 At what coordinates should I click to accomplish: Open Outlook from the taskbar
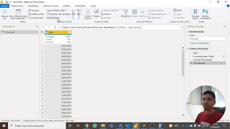point(128,126)
